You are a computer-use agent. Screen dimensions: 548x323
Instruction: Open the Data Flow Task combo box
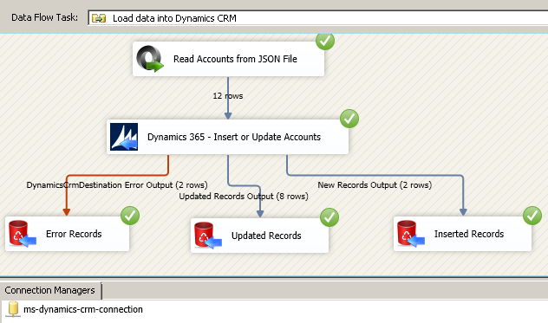pyautogui.click(x=318, y=18)
